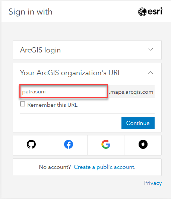Expand the ArcGIS login chevron

(151, 49)
